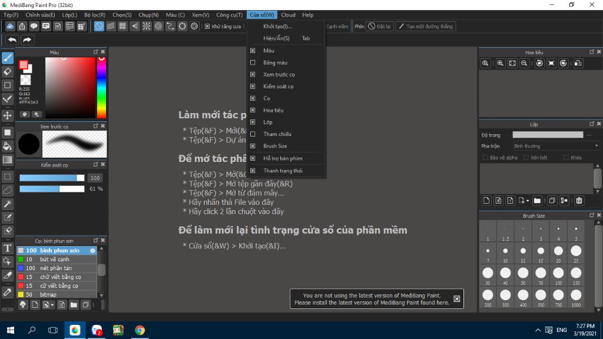The width and height of the screenshot is (603, 339).
Task: Click the export/share toolbar icon
Action: (22, 26)
